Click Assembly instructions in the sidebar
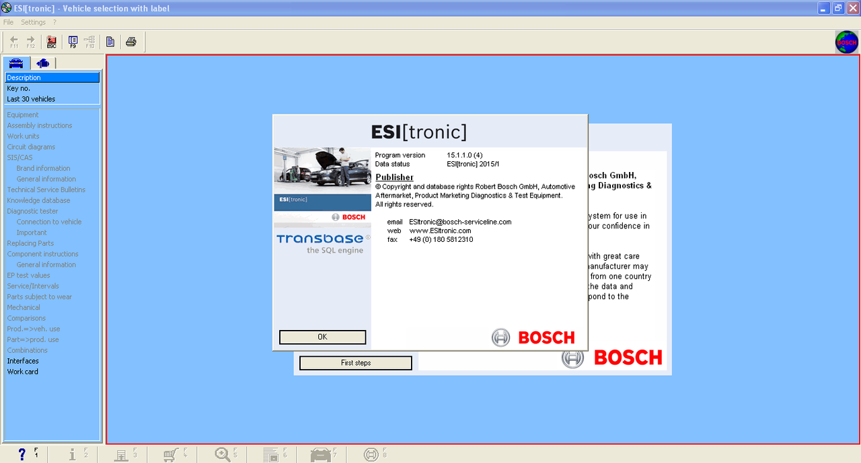The height and width of the screenshot is (463, 861). pyautogui.click(x=40, y=126)
